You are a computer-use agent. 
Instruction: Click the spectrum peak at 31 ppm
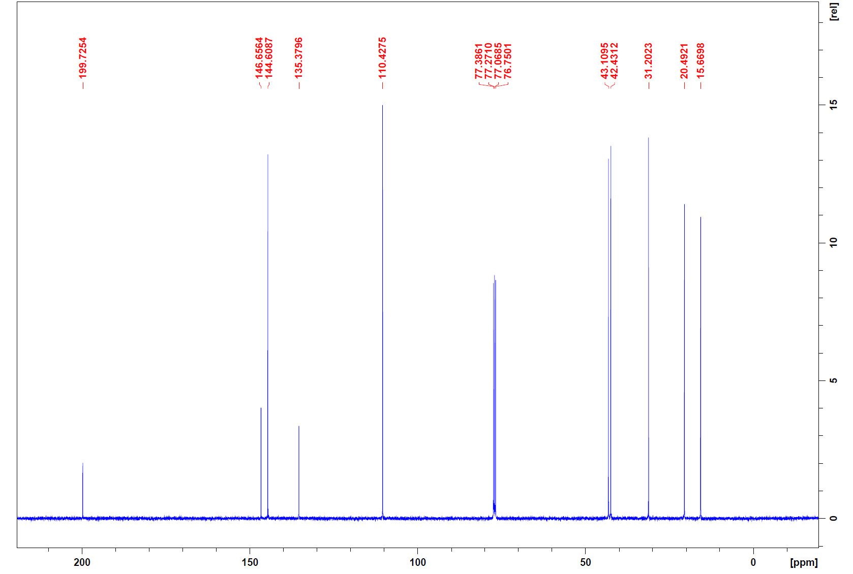648,328
